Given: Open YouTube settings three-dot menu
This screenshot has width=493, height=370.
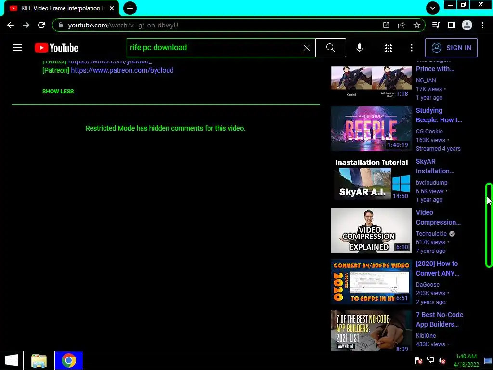Looking at the screenshot, I should coord(412,48).
